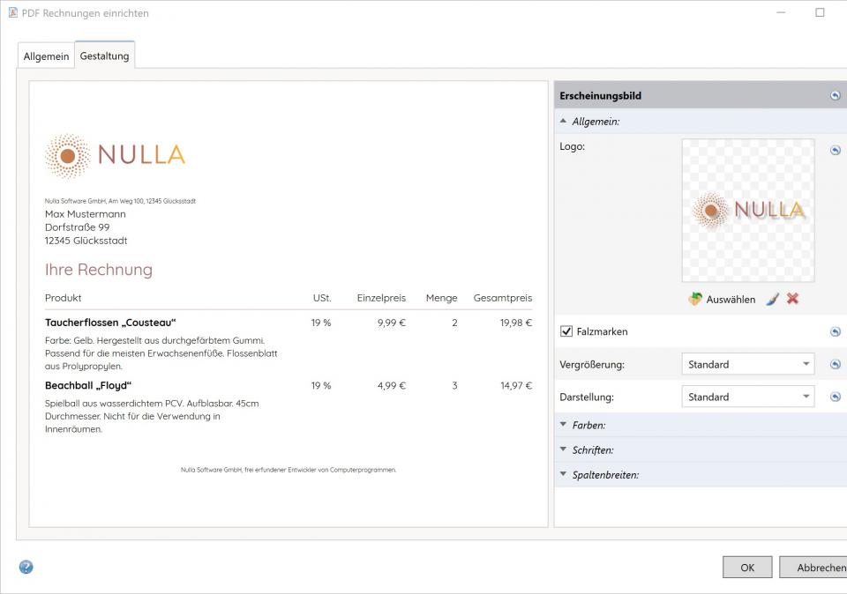847x594 pixels.
Task: Remove logo with the red X icon
Action: pyautogui.click(x=792, y=299)
